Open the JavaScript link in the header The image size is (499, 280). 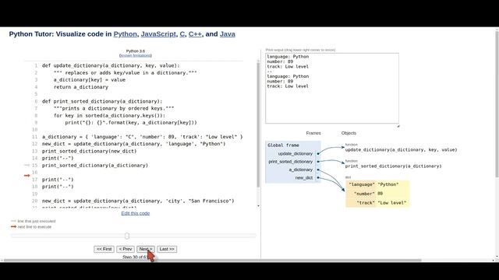coord(158,34)
